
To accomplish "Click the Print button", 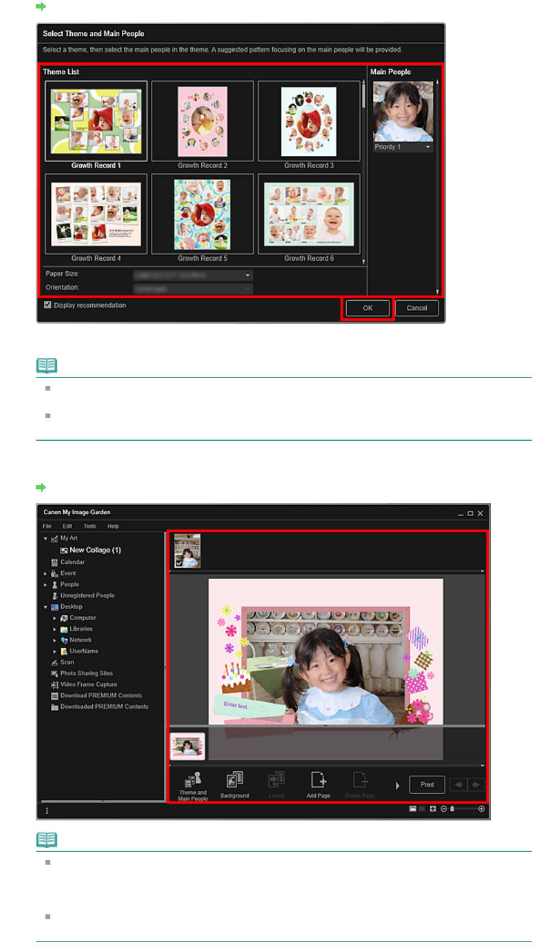I will pyautogui.click(x=427, y=785).
